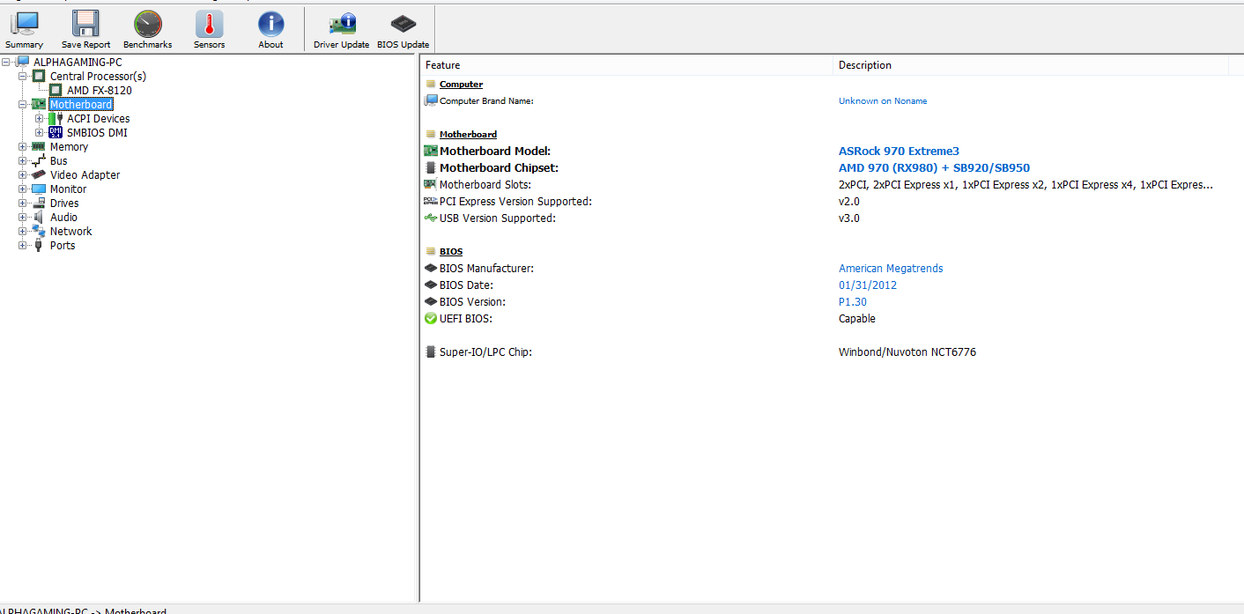This screenshot has height=614, width=1244.
Task: Click the Computer section heading
Action: tap(461, 84)
